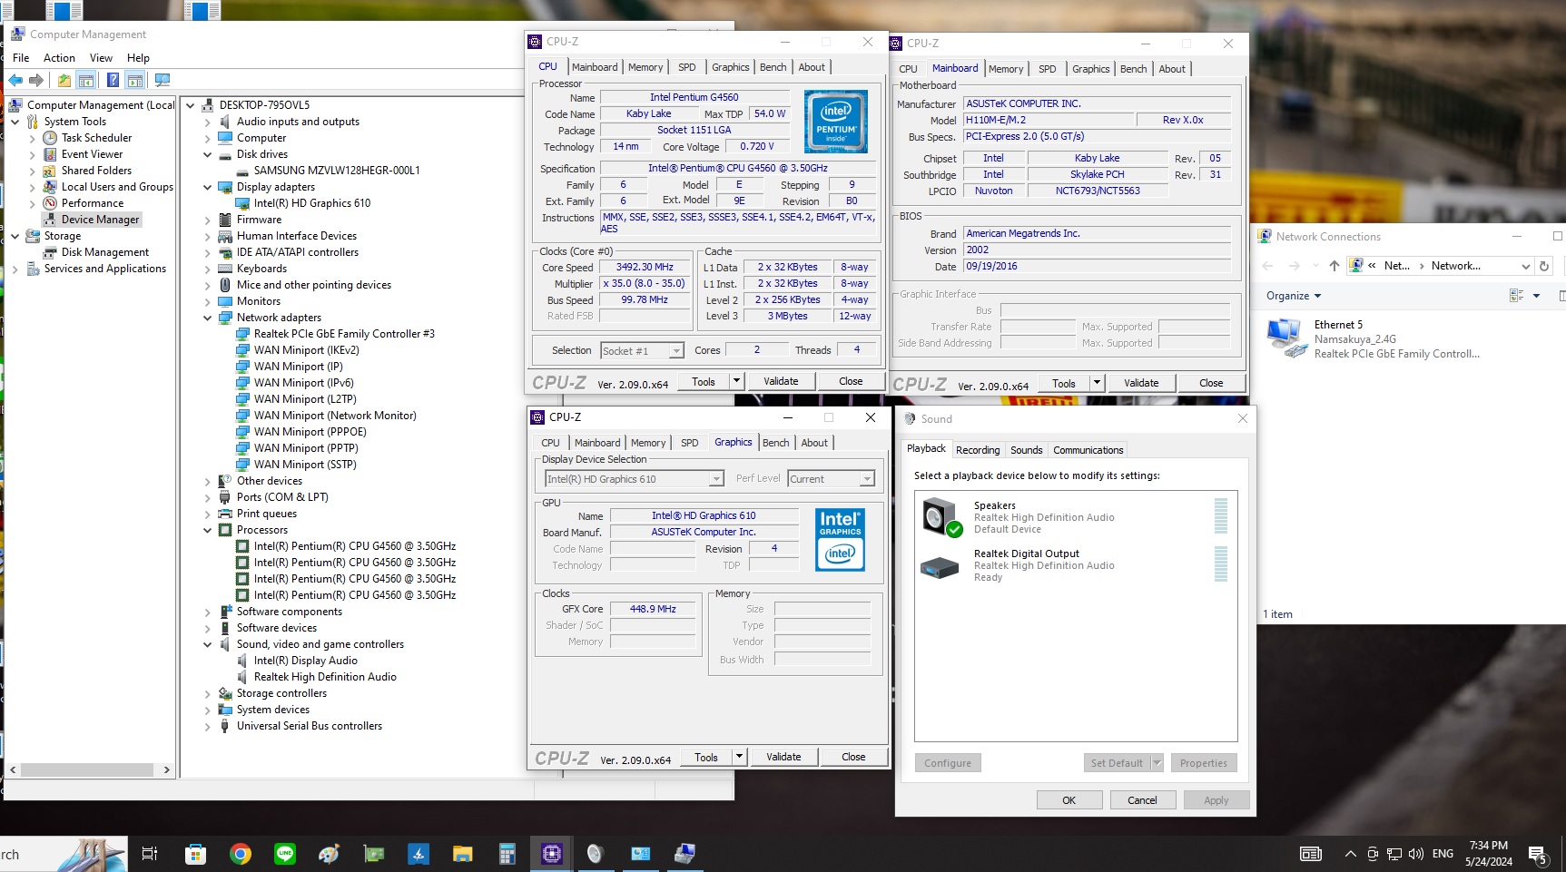Viewport: 1566px width, 872px height.
Task: Click Scan for hardware changes monitor icon
Action: [163, 80]
